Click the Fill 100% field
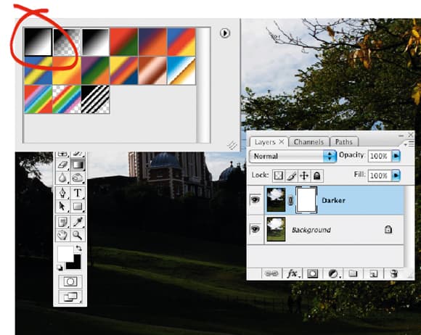 pos(379,175)
